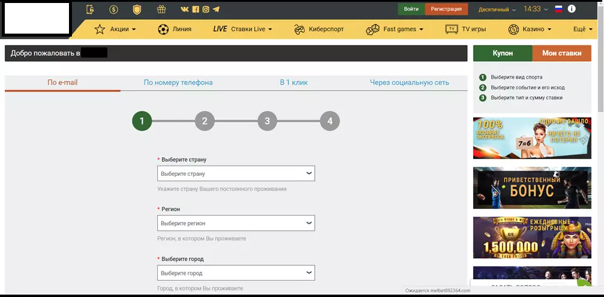
Task: Click 'Регион, в котором Вы проживаете' hint
Action: tap(202, 238)
